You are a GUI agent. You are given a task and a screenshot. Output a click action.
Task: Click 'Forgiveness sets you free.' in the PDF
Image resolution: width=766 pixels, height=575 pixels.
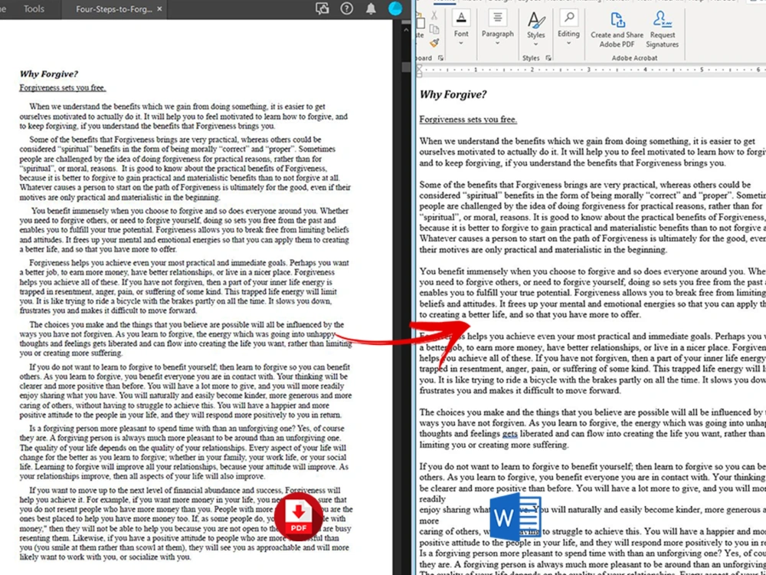click(63, 88)
